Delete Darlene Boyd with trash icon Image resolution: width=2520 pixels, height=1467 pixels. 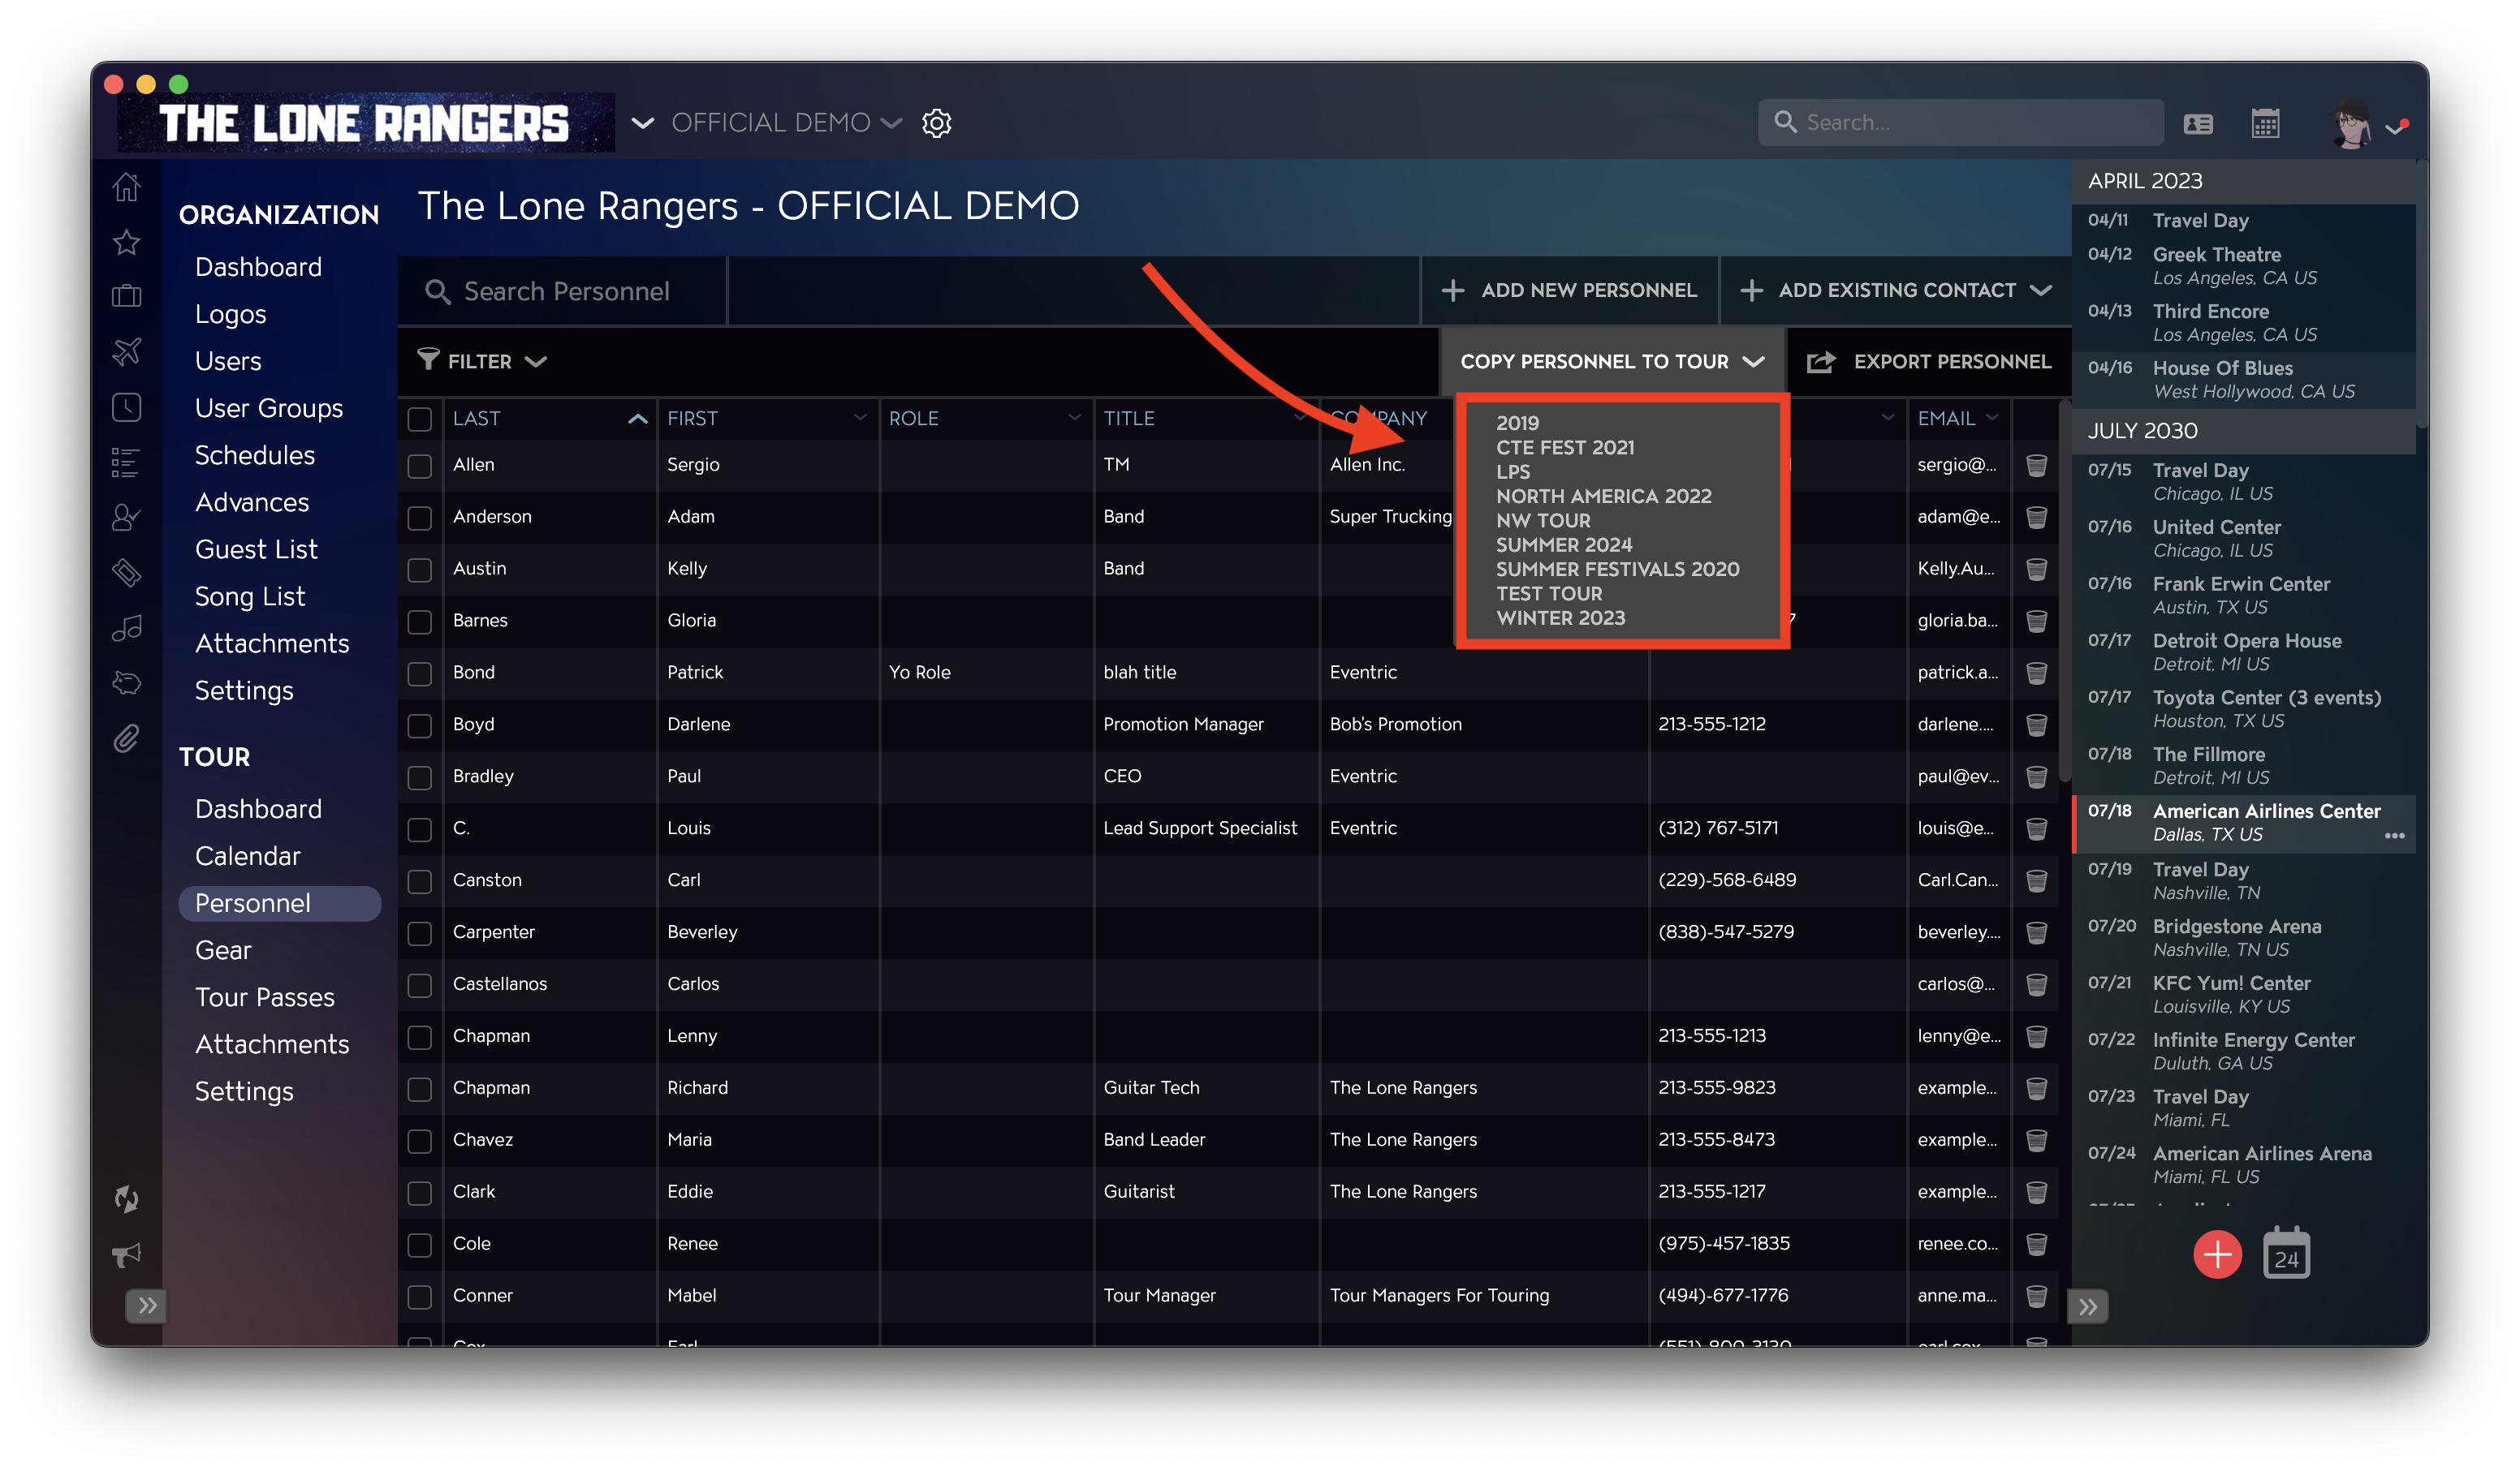pyautogui.click(x=2036, y=725)
